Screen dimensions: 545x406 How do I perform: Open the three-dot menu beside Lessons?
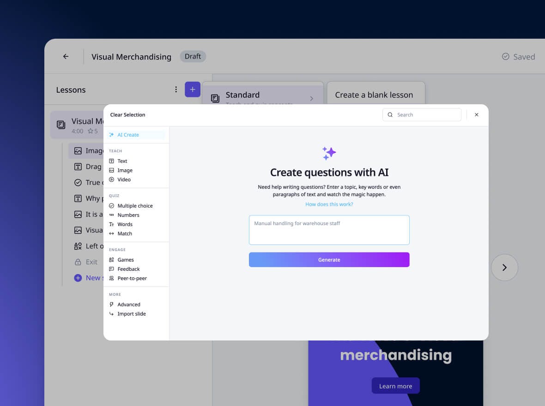tap(176, 90)
